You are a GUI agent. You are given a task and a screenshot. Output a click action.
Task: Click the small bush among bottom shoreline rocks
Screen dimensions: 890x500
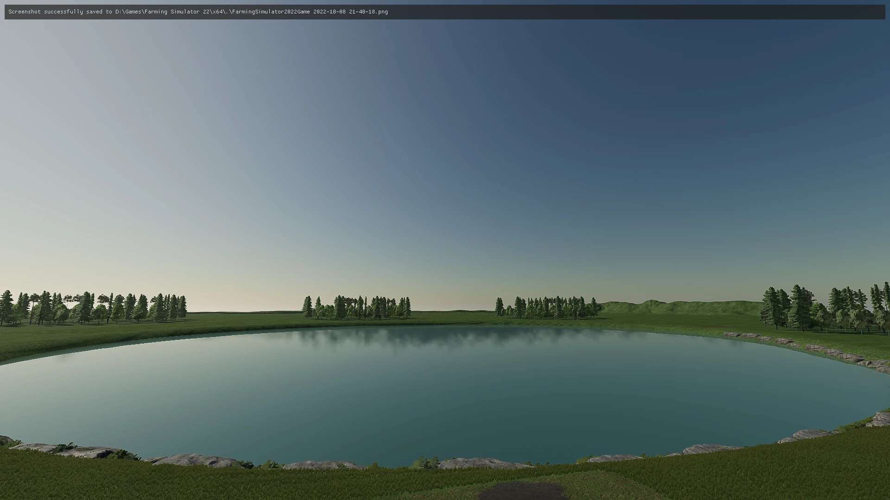(x=426, y=462)
